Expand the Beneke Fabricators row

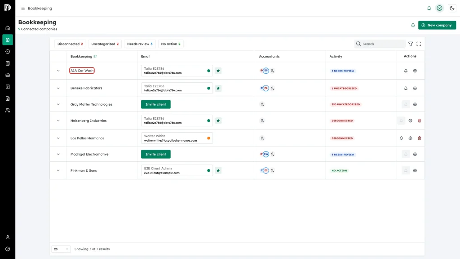58,89
